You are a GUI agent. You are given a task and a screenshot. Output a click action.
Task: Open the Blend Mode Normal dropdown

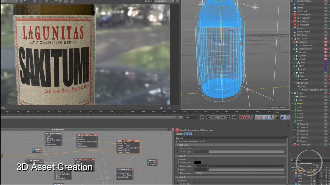239,173
